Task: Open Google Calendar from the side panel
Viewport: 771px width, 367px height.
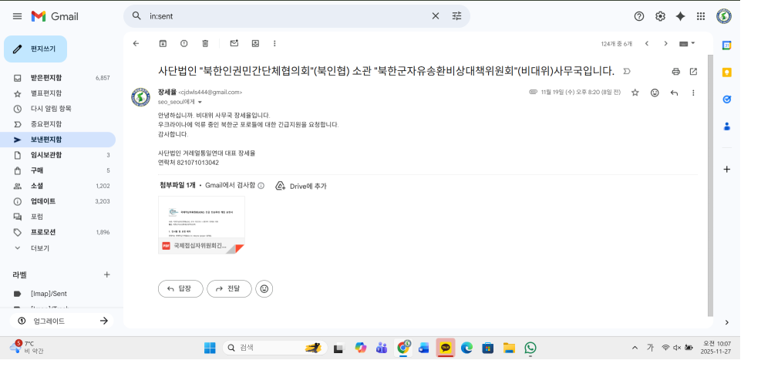Action: coord(726,45)
